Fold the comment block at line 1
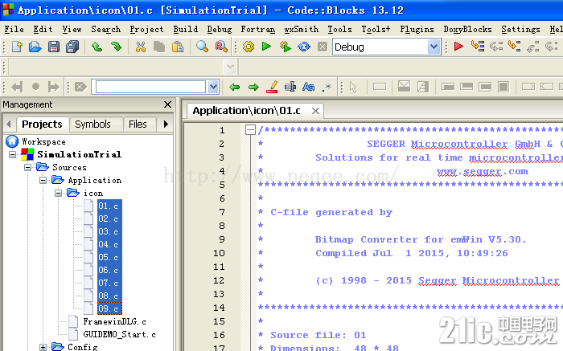 (x=250, y=130)
